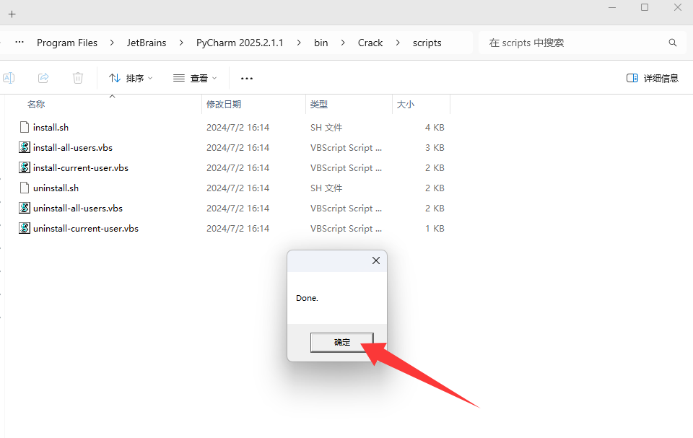The width and height of the screenshot is (693, 438).
Task: Select the uninstall-current-user.vbs file name
Action: (86, 229)
